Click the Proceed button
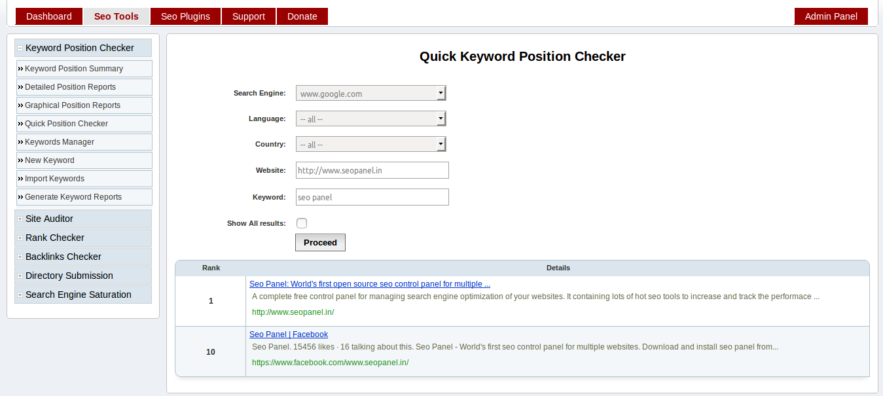The image size is (883, 396). coord(320,242)
